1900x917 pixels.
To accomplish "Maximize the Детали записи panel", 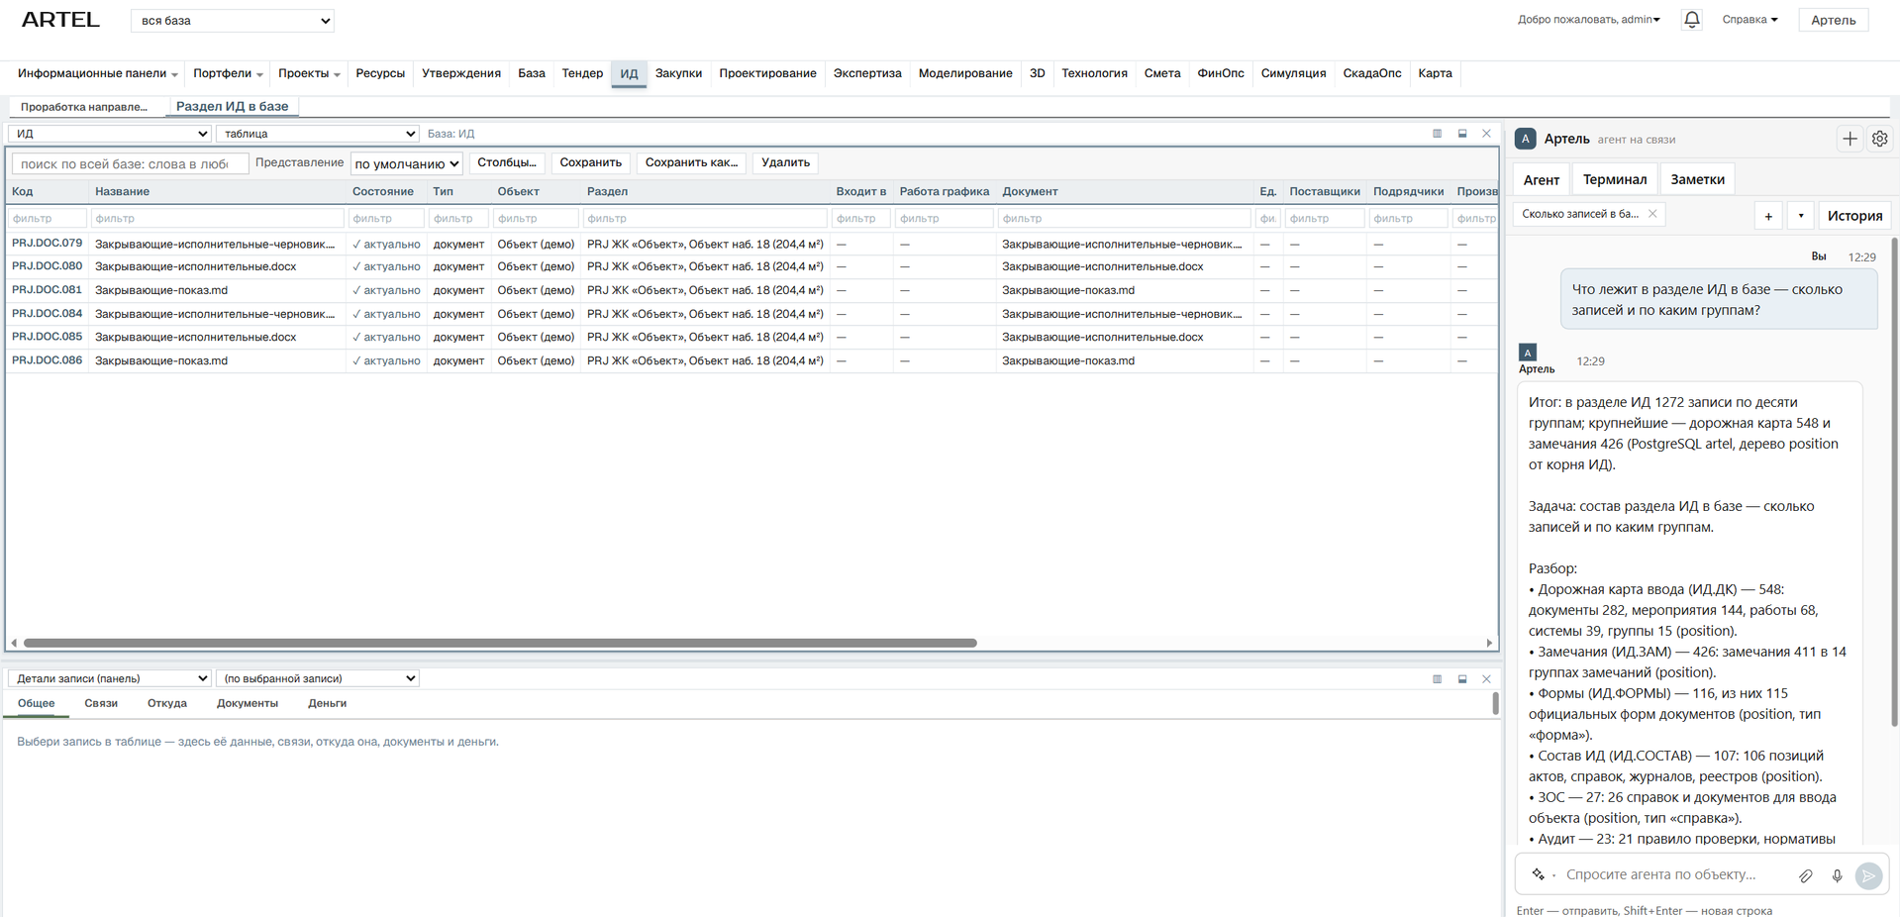I will tap(1462, 679).
